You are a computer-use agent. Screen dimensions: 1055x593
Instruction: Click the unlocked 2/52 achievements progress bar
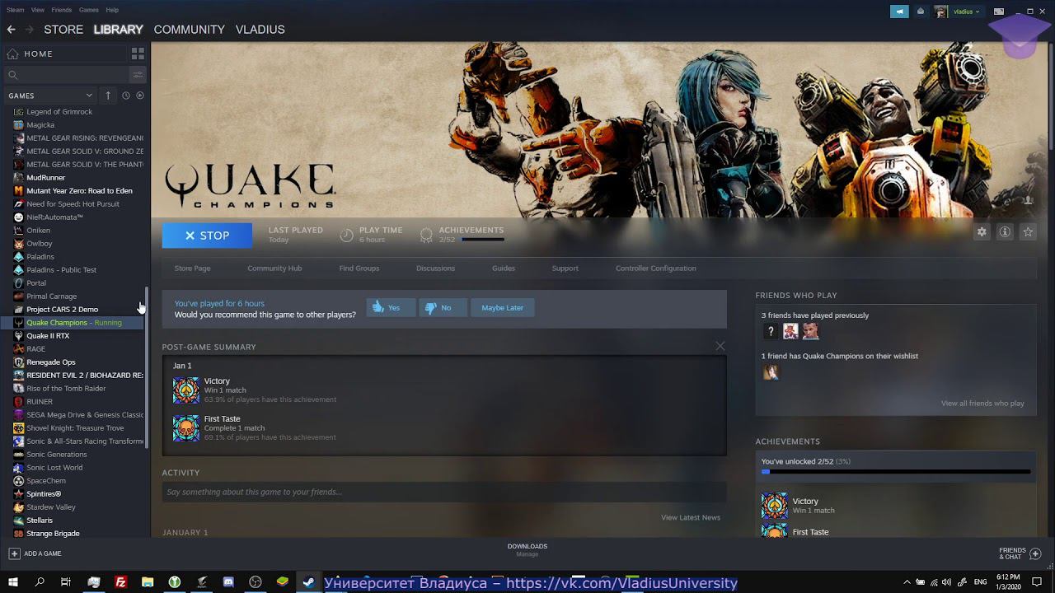click(896, 472)
